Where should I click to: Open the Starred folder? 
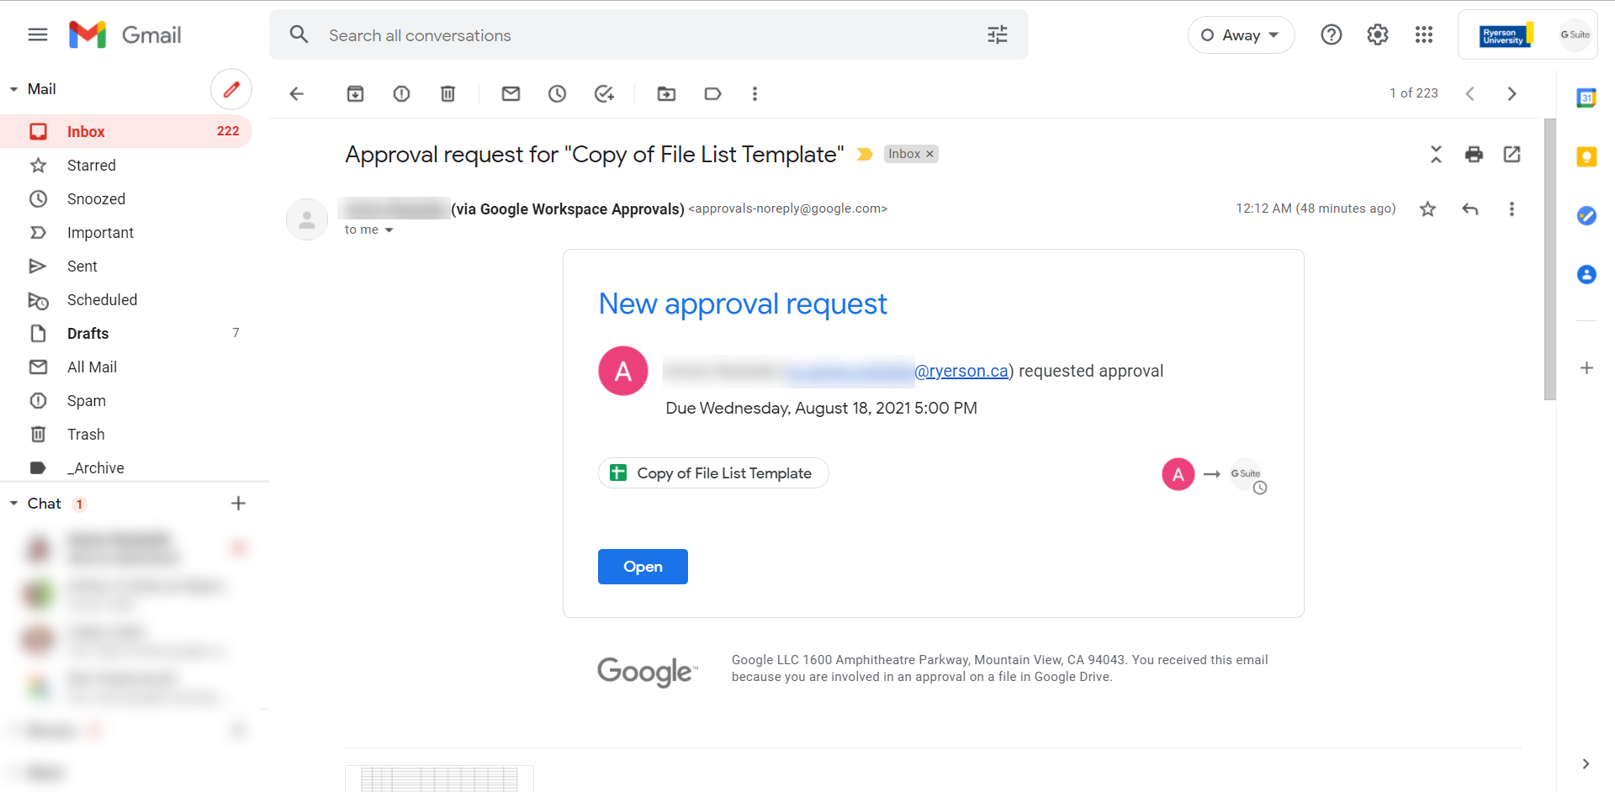[91, 165]
